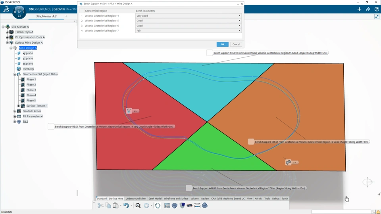The height and width of the screenshot is (214, 381).
Task: Click Cancel in Bench Support dialog
Action: click(x=236, y=44)
